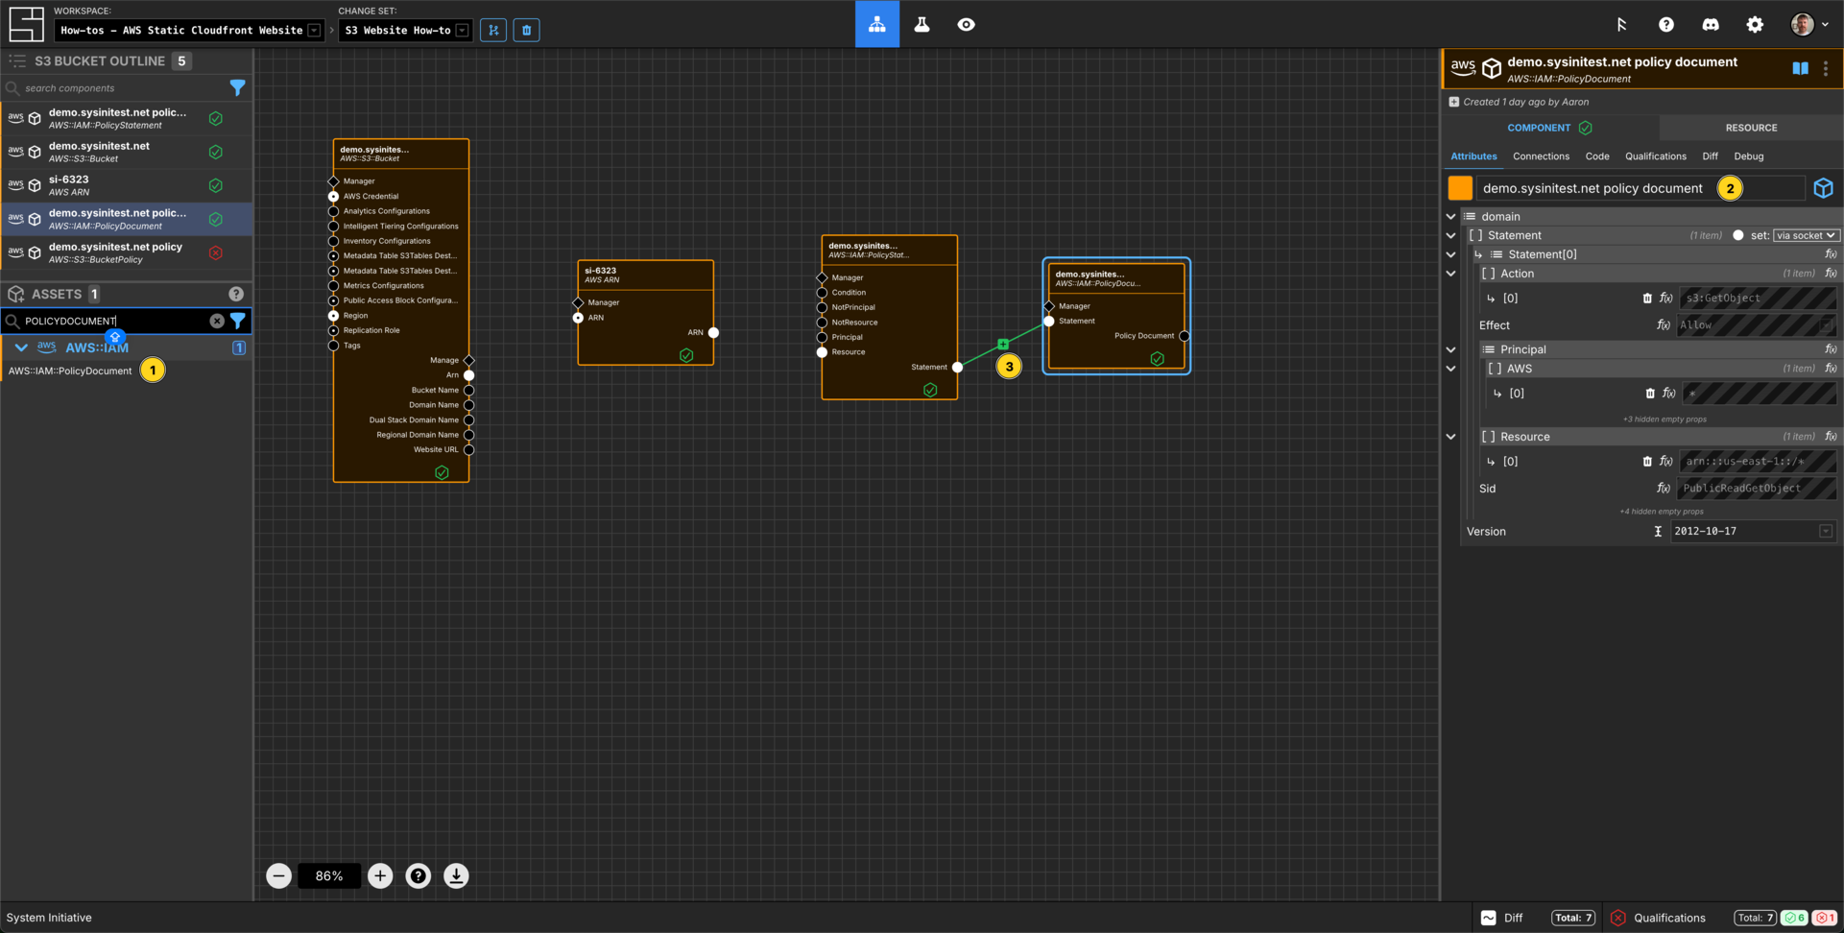Open the Change Set dropdown

tap(405, 30)
